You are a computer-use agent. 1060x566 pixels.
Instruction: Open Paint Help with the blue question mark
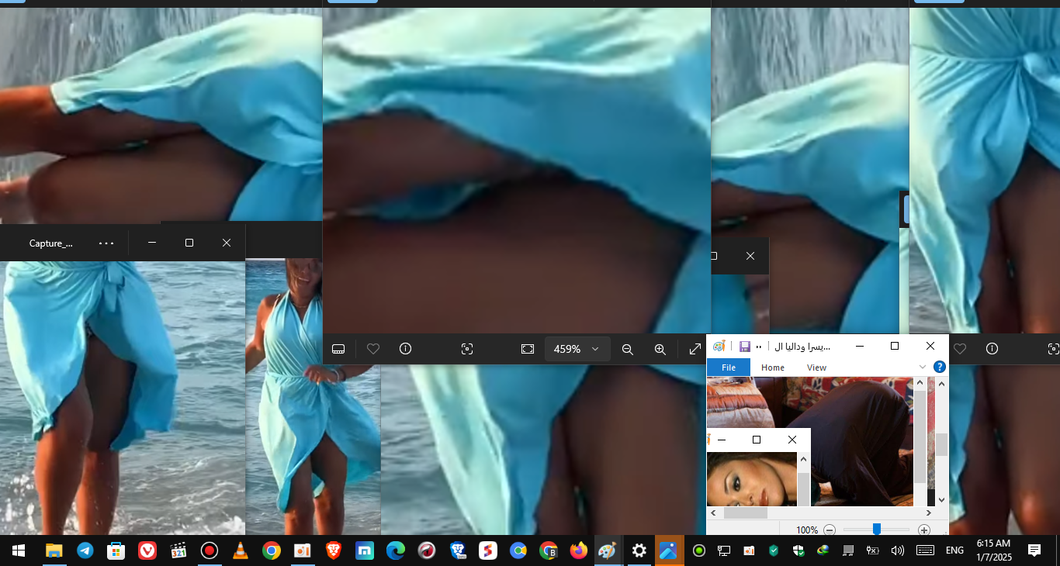click(939, 367)
